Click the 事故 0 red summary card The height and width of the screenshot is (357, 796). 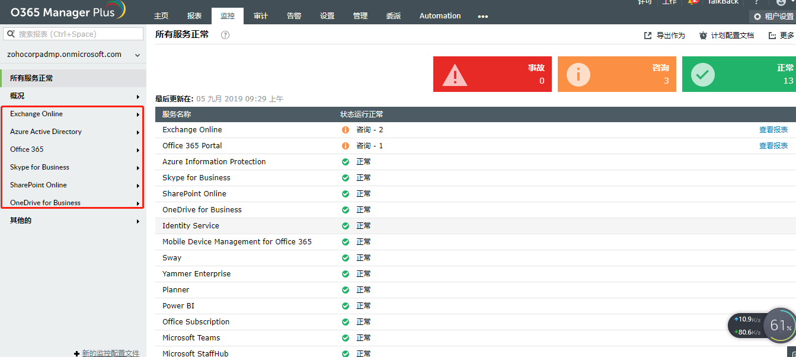click(x=493, y=74)
